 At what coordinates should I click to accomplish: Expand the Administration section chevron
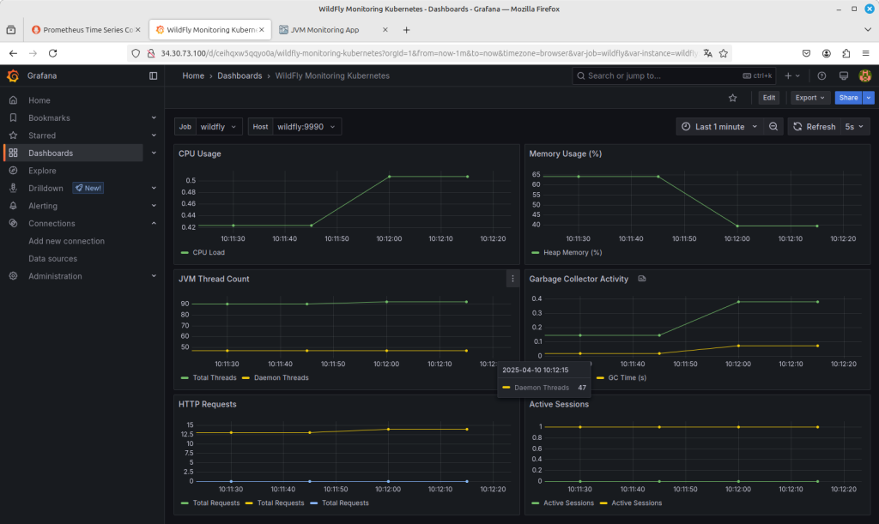(x=154, y=276)
